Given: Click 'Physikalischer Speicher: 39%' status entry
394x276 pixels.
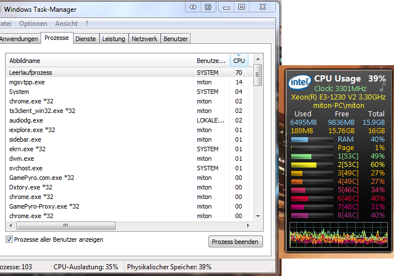Looking at the screenshot, I should tap(169, 266).
